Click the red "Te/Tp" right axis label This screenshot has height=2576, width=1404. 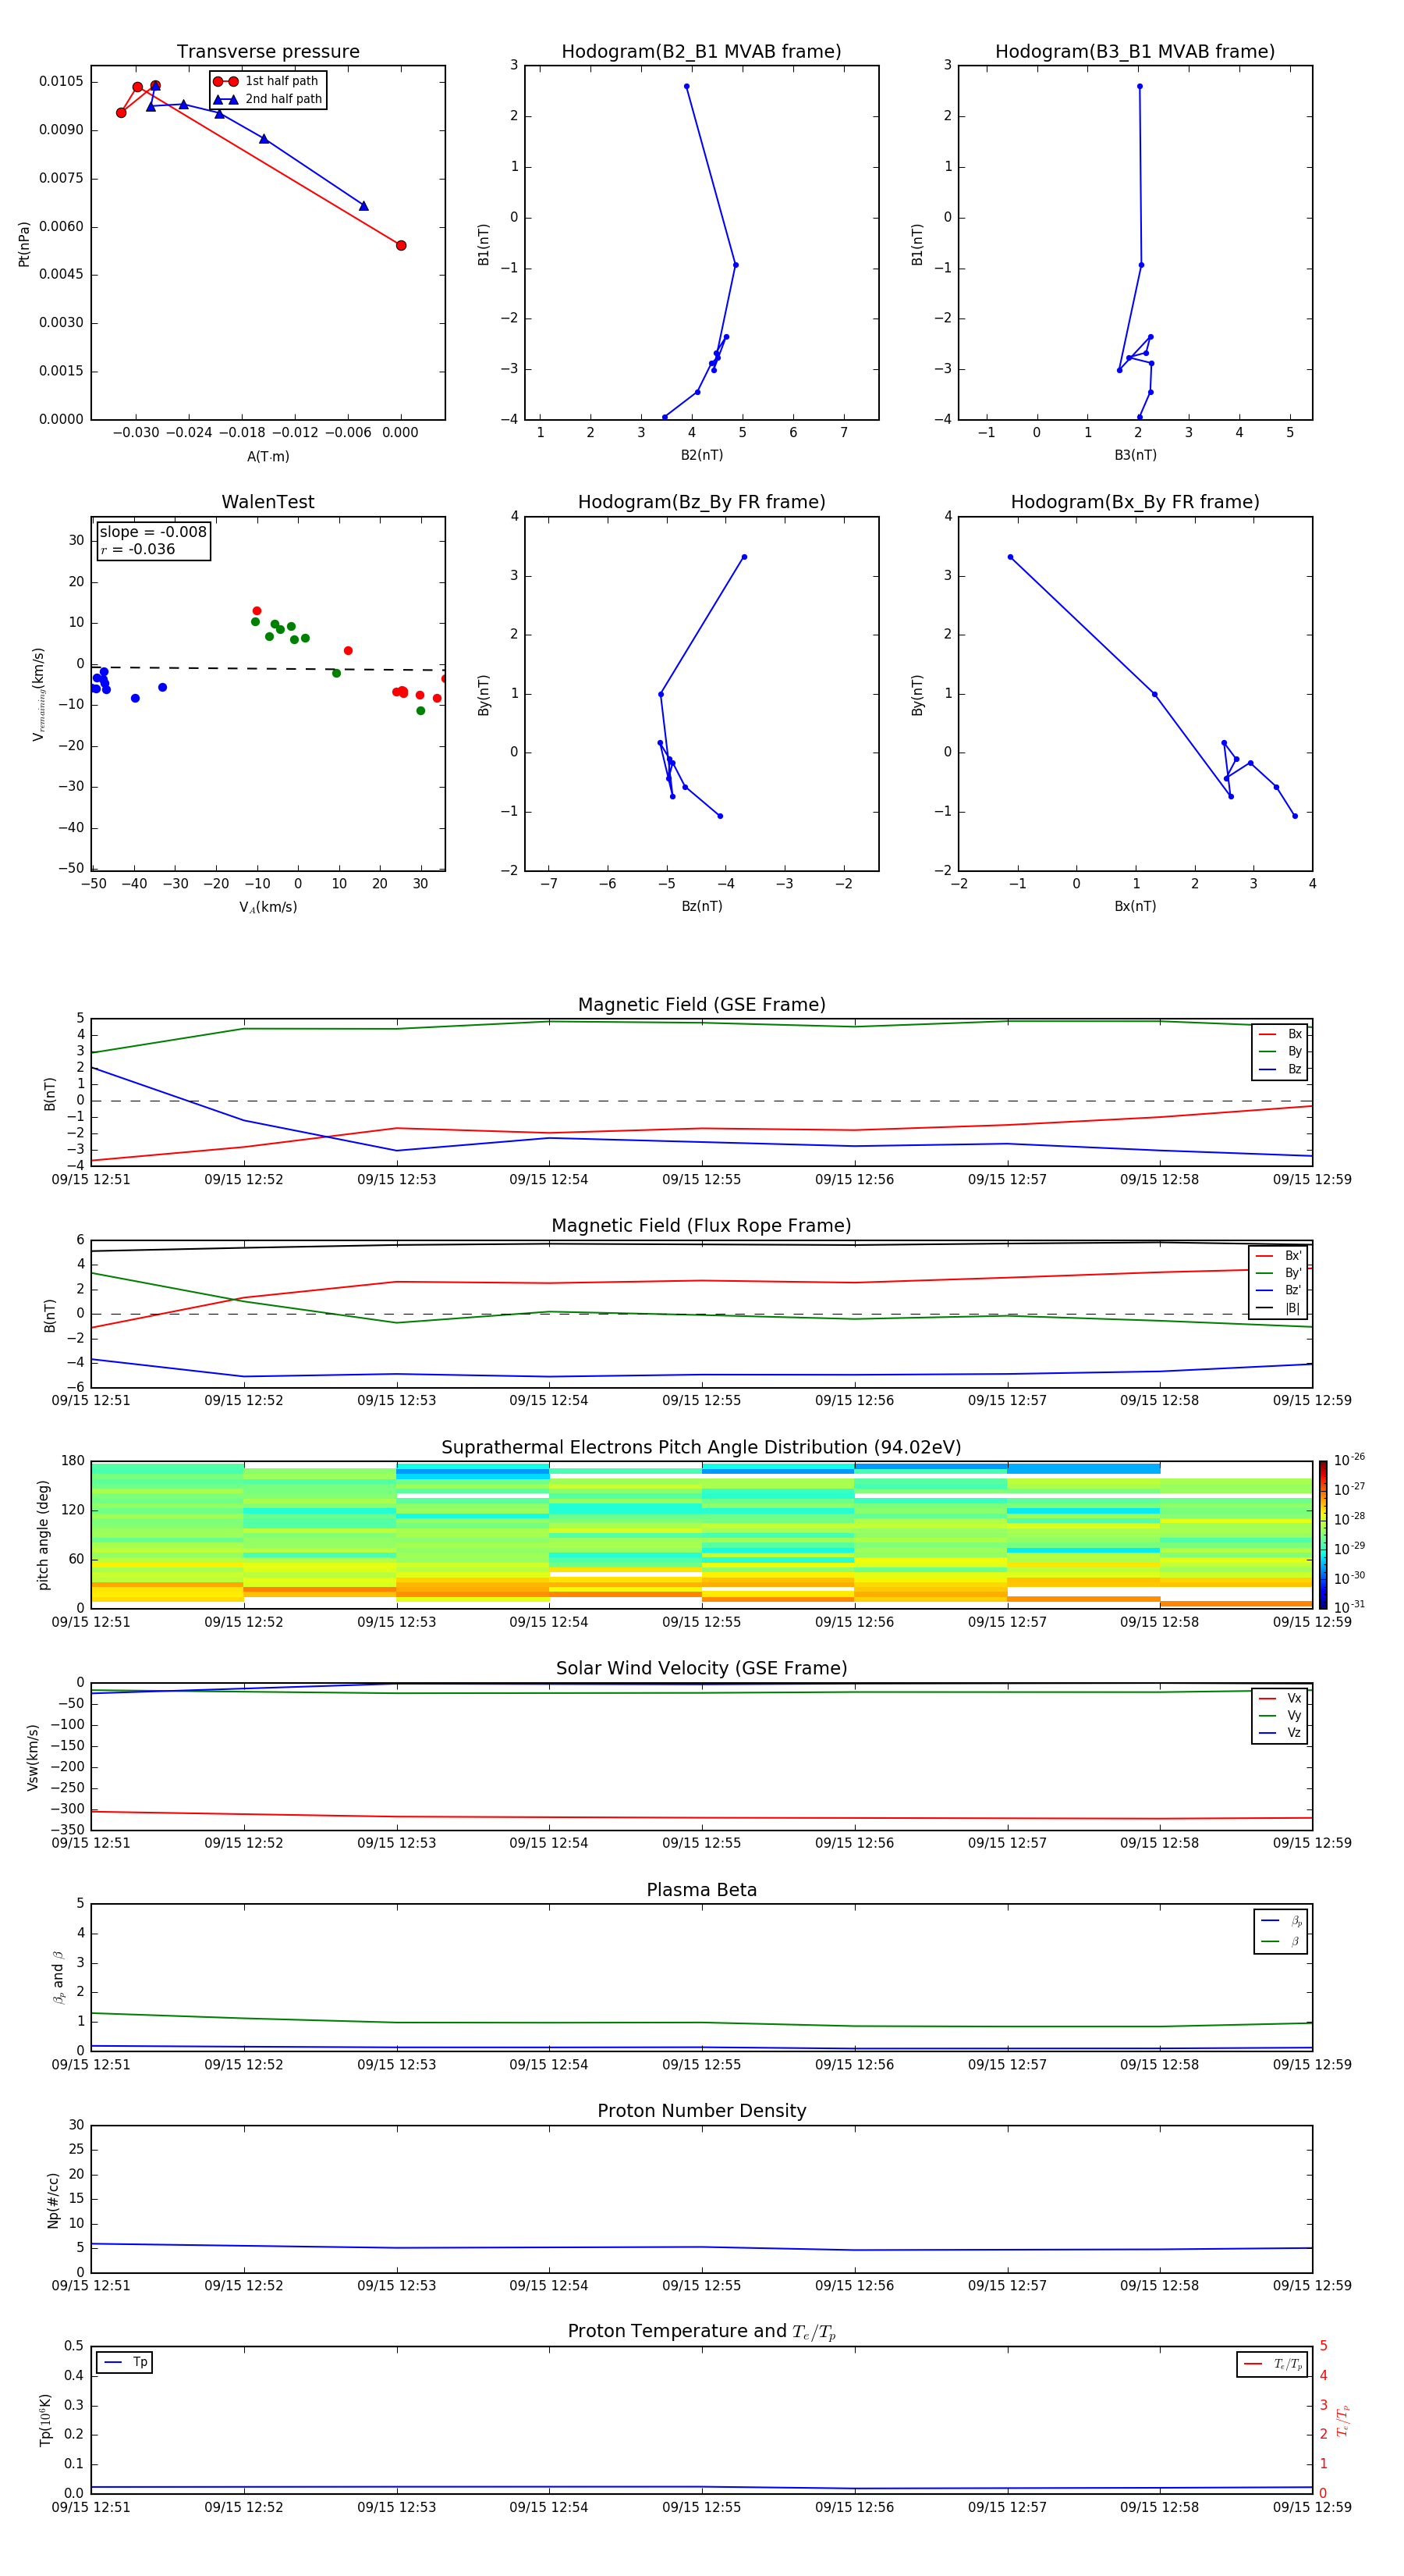click(1343, 2420)
